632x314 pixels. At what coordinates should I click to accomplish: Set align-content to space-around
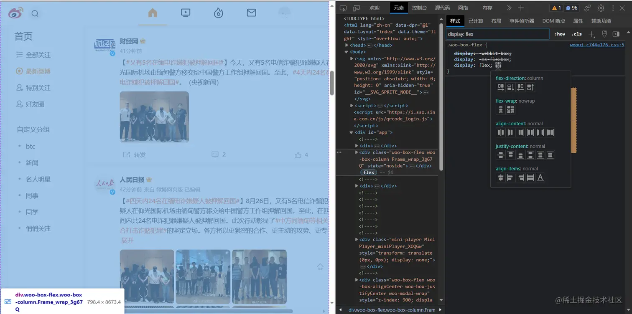click(530, 132)
